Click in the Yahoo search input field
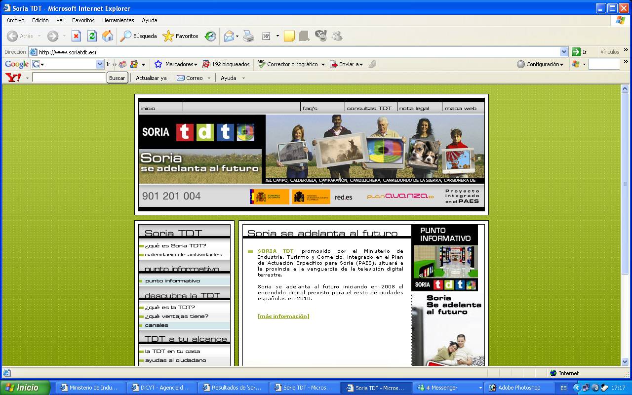632x395 pixels. [x=69, y=78]
